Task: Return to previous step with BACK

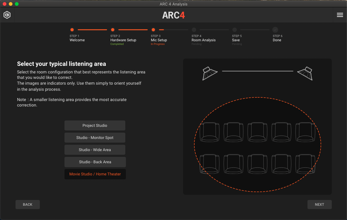Action: (28, 205)
